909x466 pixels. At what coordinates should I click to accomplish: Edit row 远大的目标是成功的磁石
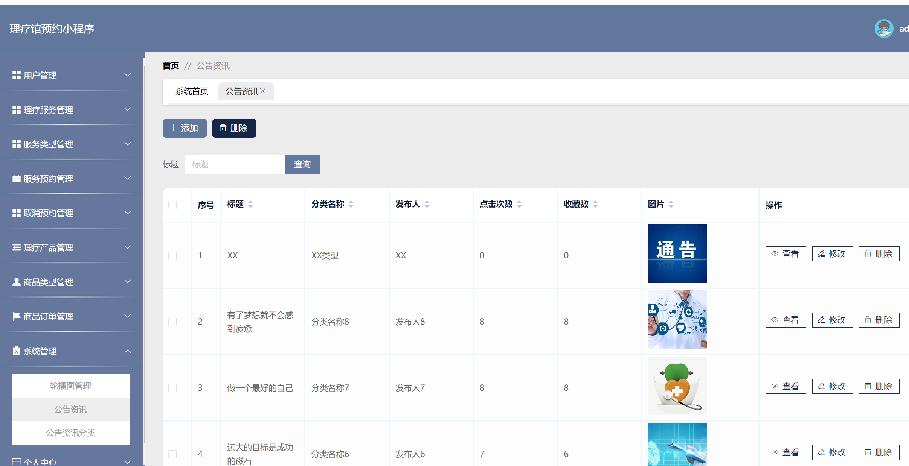coord(832,452)
